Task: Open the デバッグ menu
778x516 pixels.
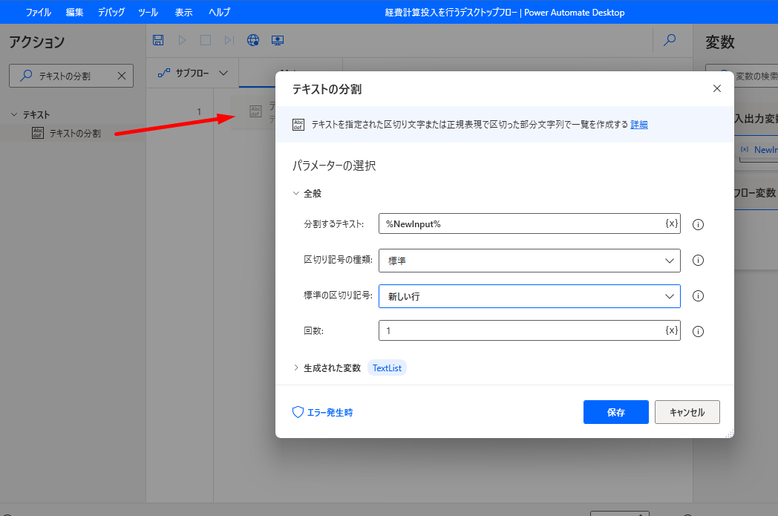Action: point(111,12)
